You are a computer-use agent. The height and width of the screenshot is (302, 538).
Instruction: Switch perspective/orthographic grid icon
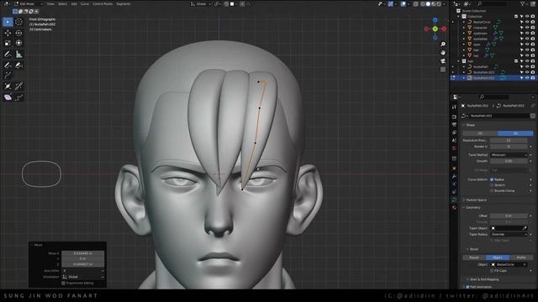pyautogui.click(x=443, y=70)
